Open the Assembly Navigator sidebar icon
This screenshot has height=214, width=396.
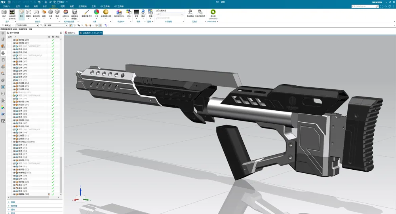3,39
